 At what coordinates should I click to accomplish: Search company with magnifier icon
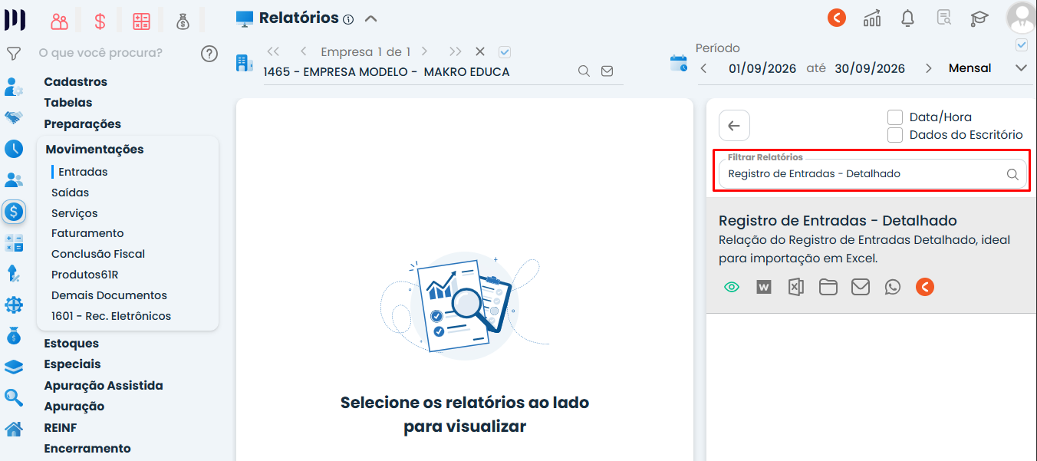[584, 71]
